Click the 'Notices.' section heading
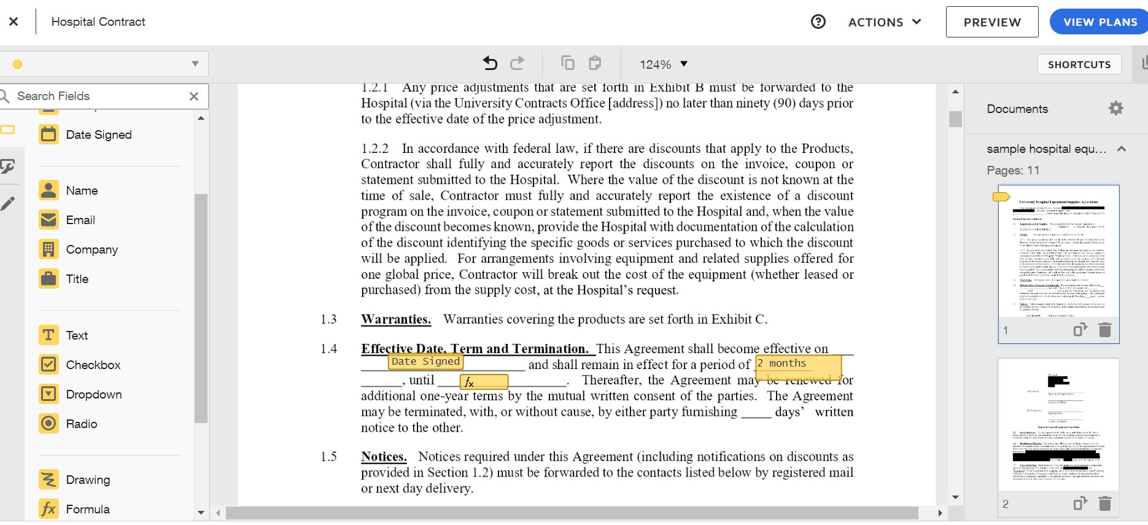The image size is (1148, 525). point(384,457)
